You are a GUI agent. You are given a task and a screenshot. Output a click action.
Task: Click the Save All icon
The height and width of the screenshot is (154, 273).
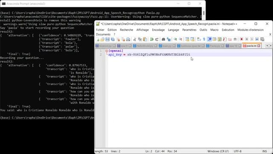[x=113, y=39]
